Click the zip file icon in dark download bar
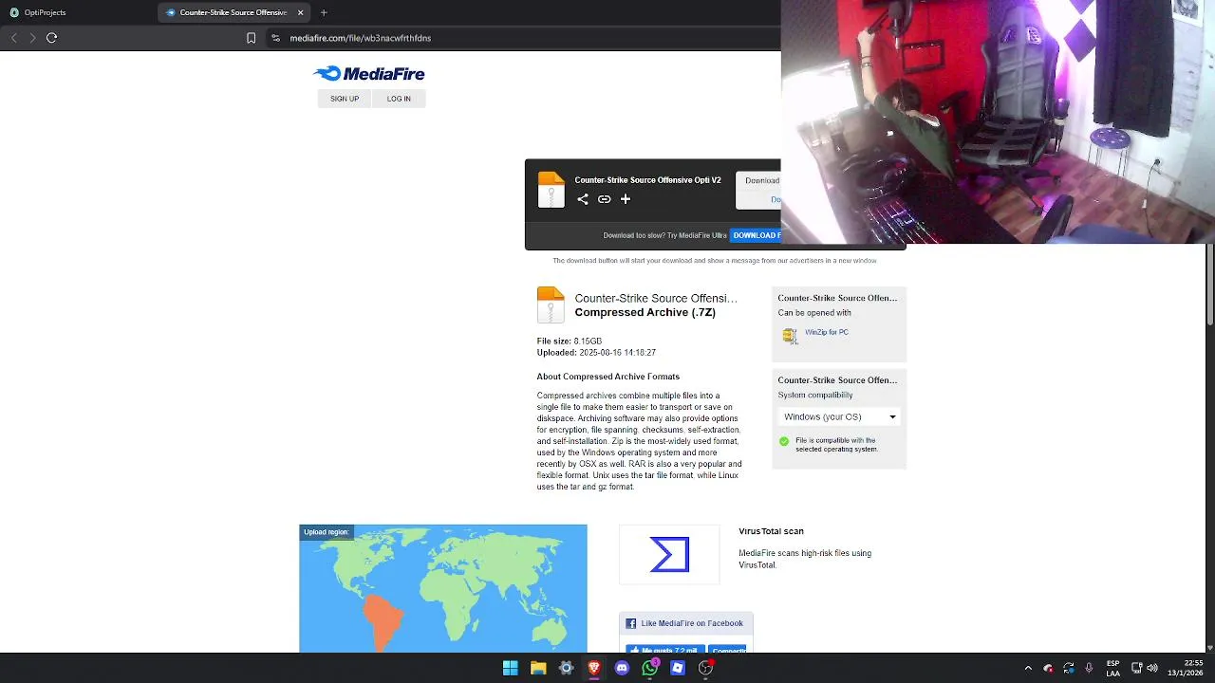Image resolution: width=1215 pixels, height=683 pixels. tap(551, 190)
